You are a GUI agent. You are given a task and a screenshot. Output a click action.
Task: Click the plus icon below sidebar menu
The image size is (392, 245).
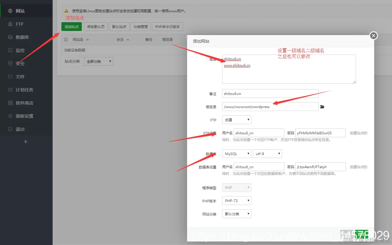[x=26, y=142]
